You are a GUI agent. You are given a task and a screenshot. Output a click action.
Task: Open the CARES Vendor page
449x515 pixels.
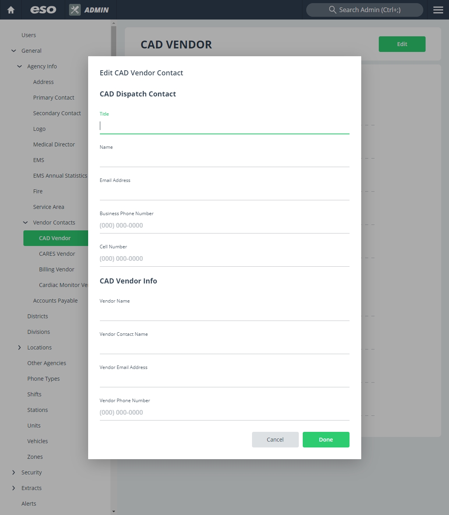tap(57, 254)
